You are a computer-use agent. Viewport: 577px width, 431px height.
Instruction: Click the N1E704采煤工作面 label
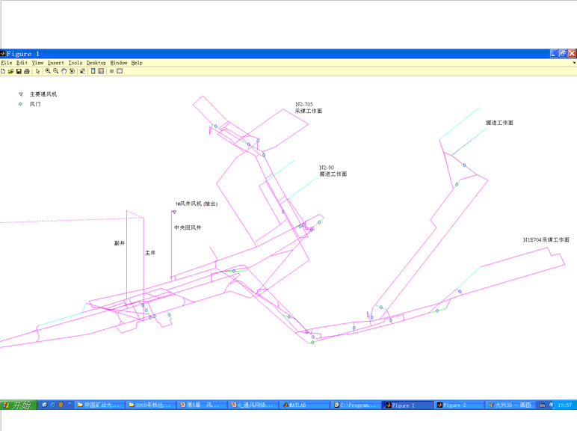[x=546, y=239]
